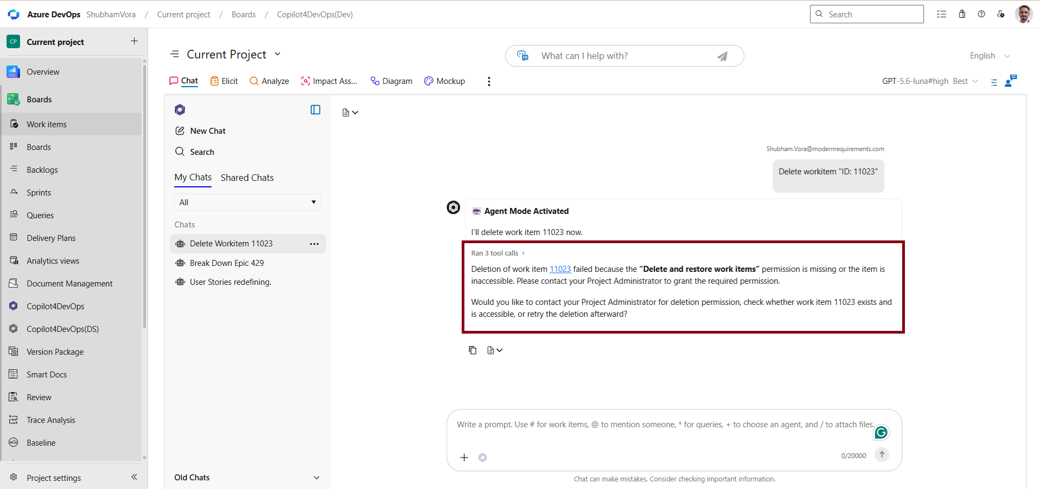Screen dimensions: 1040x489
Task: Click the user chat share icon at top right
Action: point(1011,81)
